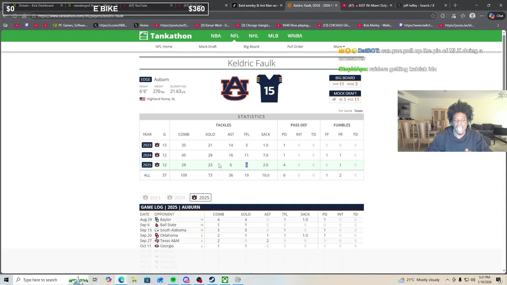The width and height of the screenshot is (507, 285).
Task: Open the MLB section
Action: (x=273, y=36)
